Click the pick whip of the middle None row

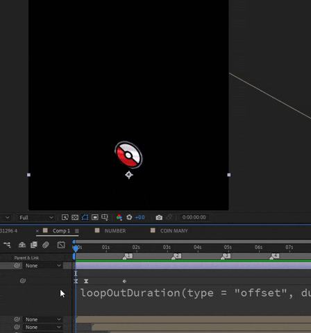(x=17, y=319)
